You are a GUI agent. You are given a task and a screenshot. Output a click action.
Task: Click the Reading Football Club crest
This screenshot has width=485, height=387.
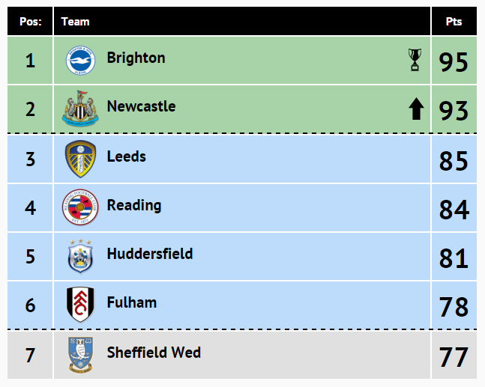pos(80,207)
